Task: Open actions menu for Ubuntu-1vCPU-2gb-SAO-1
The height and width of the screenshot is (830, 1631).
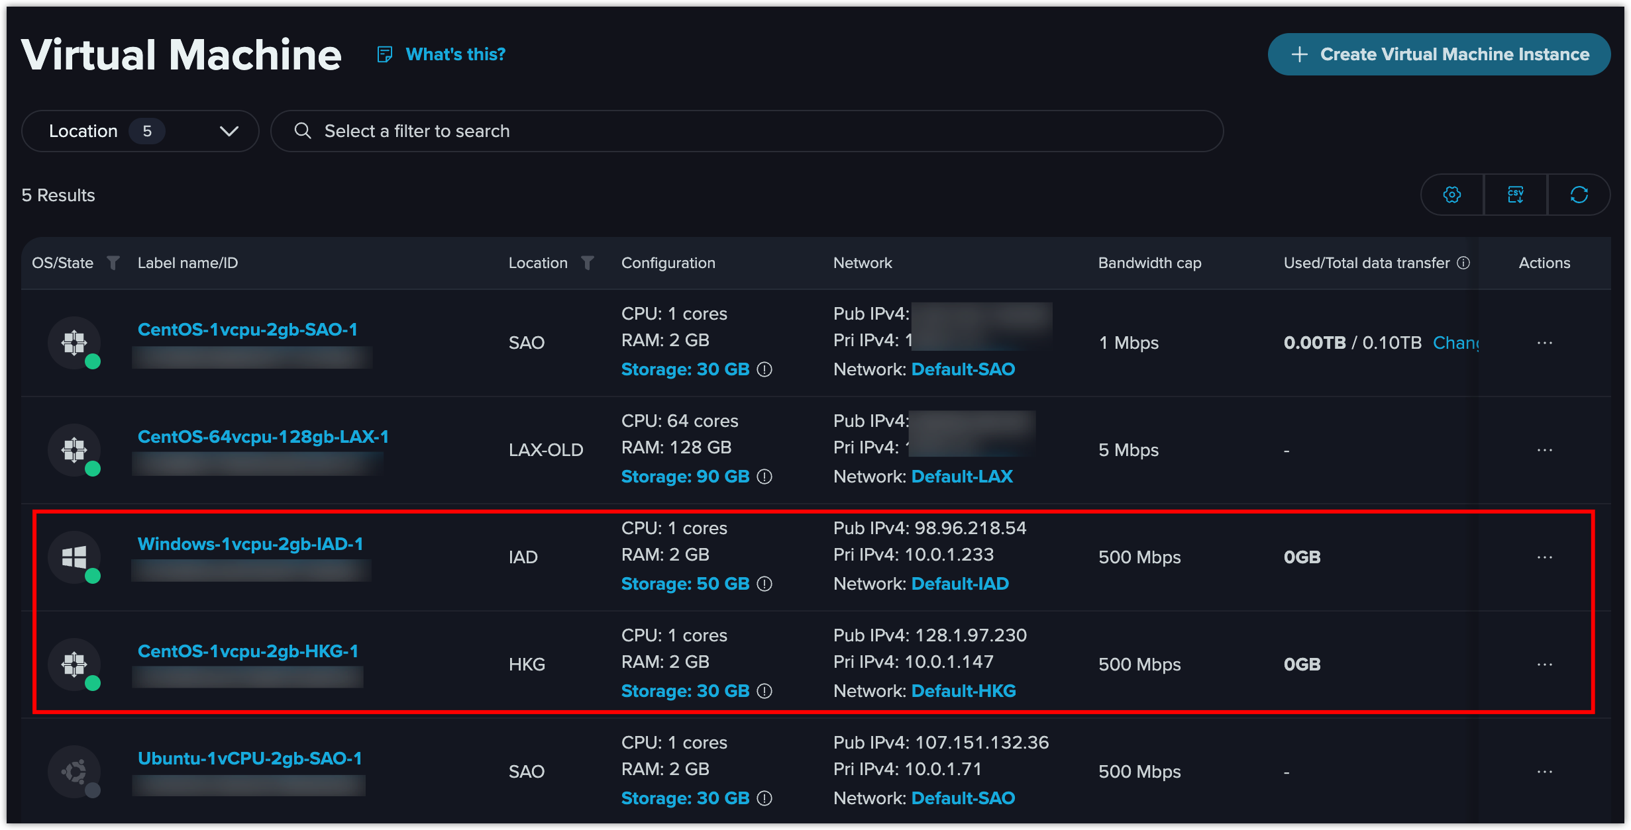Action: click(1545, 772)
